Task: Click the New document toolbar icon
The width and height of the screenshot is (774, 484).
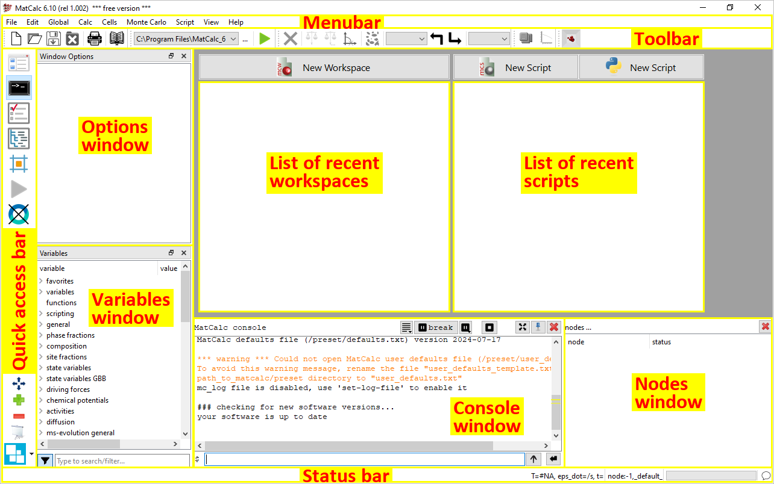Action: (x=16, y=39)
